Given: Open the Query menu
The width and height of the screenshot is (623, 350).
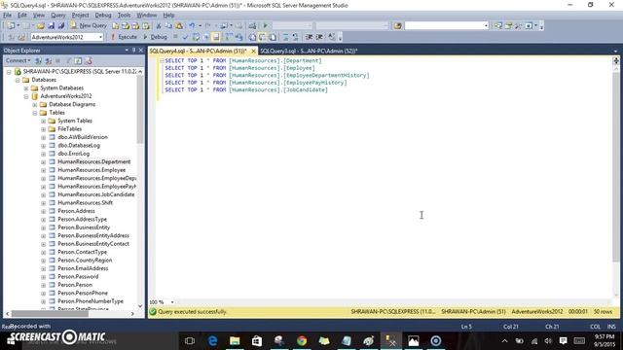Looking at the screenshot, I should click(58, 16).
